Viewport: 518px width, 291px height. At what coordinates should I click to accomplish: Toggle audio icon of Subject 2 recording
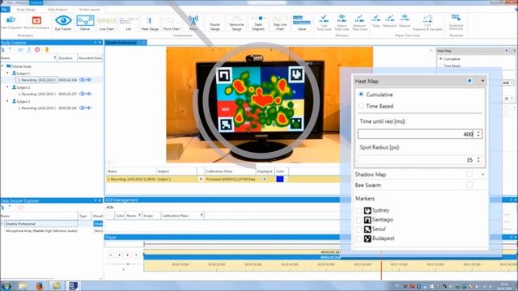pos(89,94)
